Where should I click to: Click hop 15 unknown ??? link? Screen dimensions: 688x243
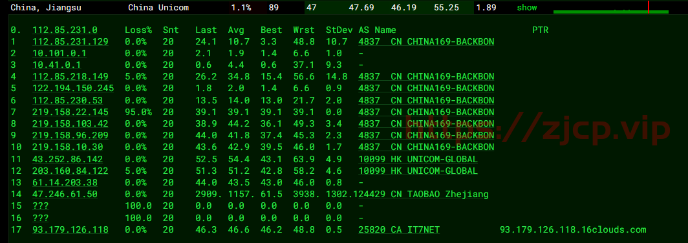(40, 206)
